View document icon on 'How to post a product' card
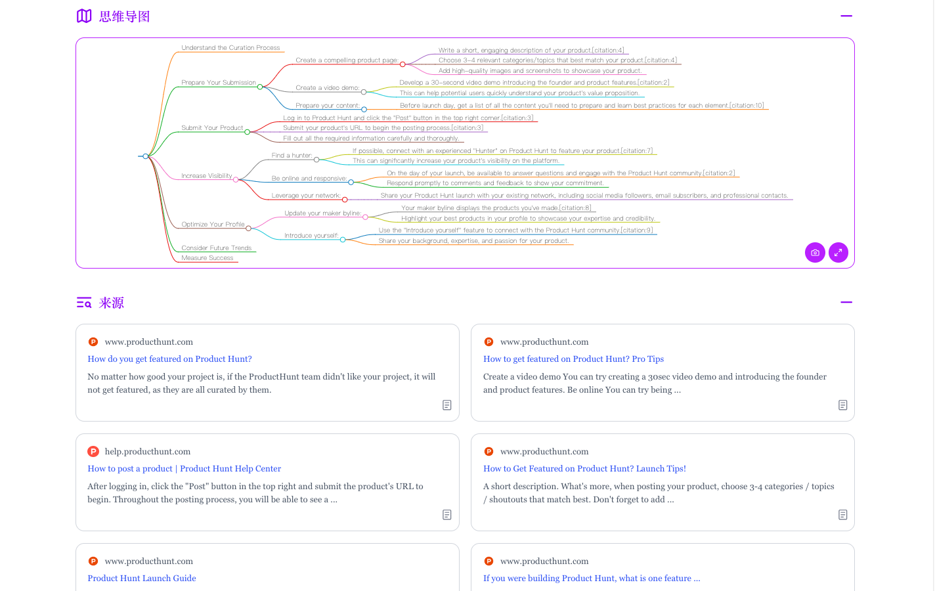The image size is (935, 591). pos(447,515)
